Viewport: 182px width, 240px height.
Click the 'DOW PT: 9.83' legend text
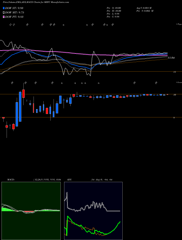[x=14, y=17]
